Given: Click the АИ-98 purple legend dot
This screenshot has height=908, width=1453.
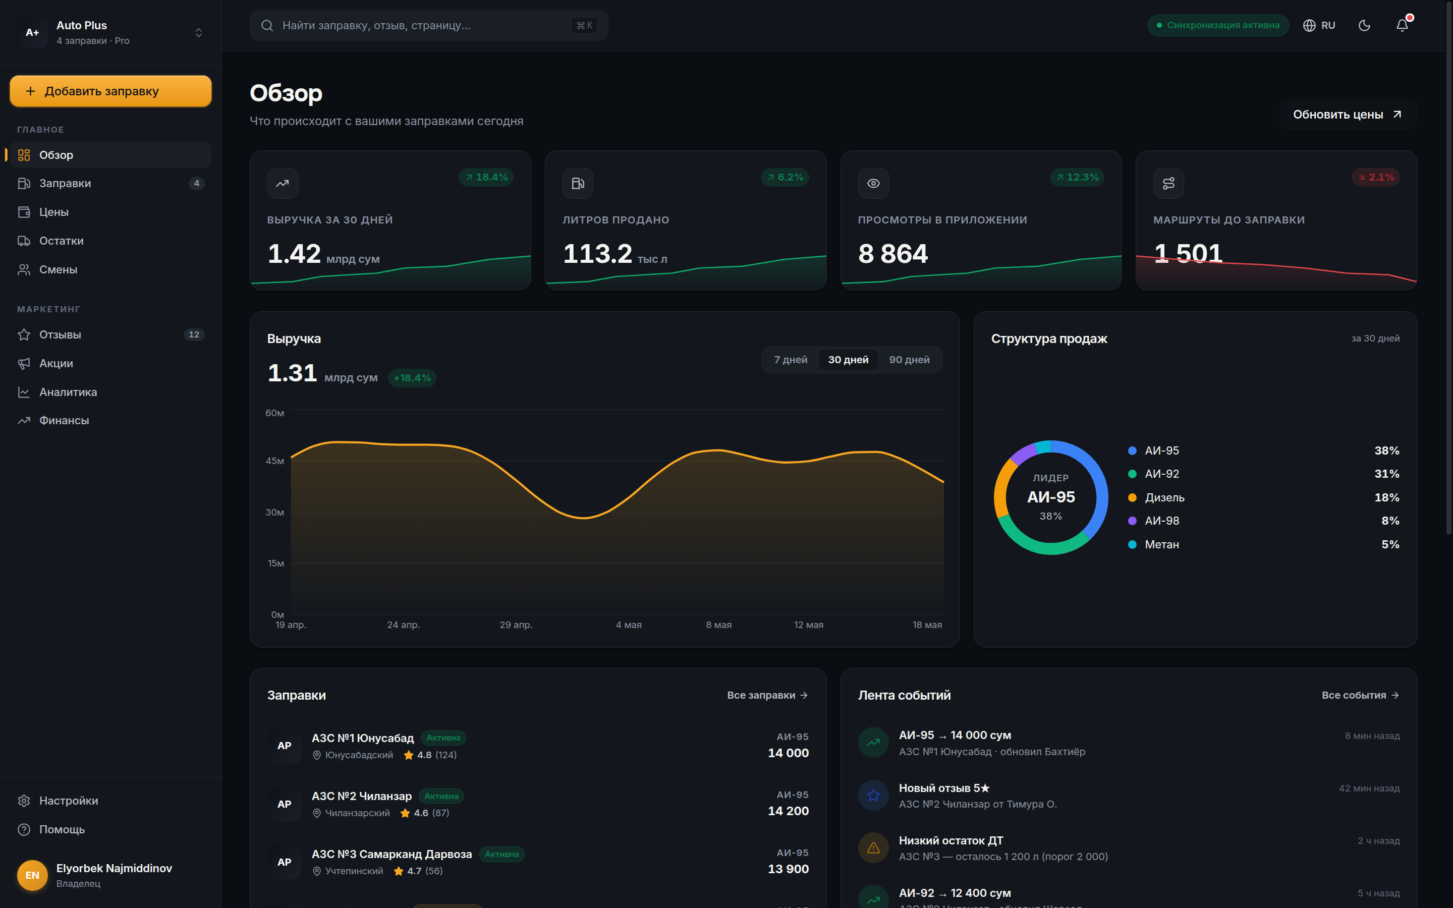Looking at the screenshot, I should point(1132,521).
